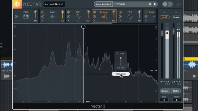Screen dimensions: 198x111
Task: Adjust the De-esser Mix slider
Action: pos(114,15)
